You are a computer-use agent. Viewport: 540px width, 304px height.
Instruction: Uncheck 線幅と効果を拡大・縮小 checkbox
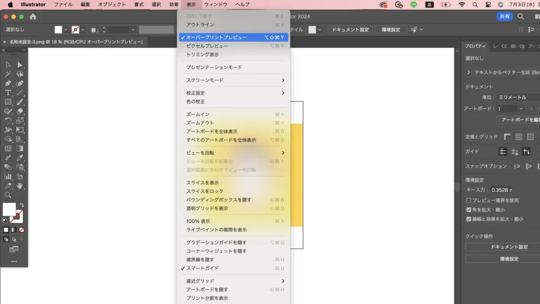click(x=468, y=219)
